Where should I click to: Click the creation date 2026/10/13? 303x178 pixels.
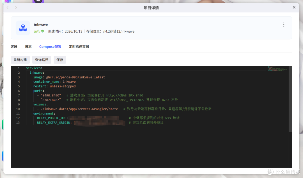74,31
